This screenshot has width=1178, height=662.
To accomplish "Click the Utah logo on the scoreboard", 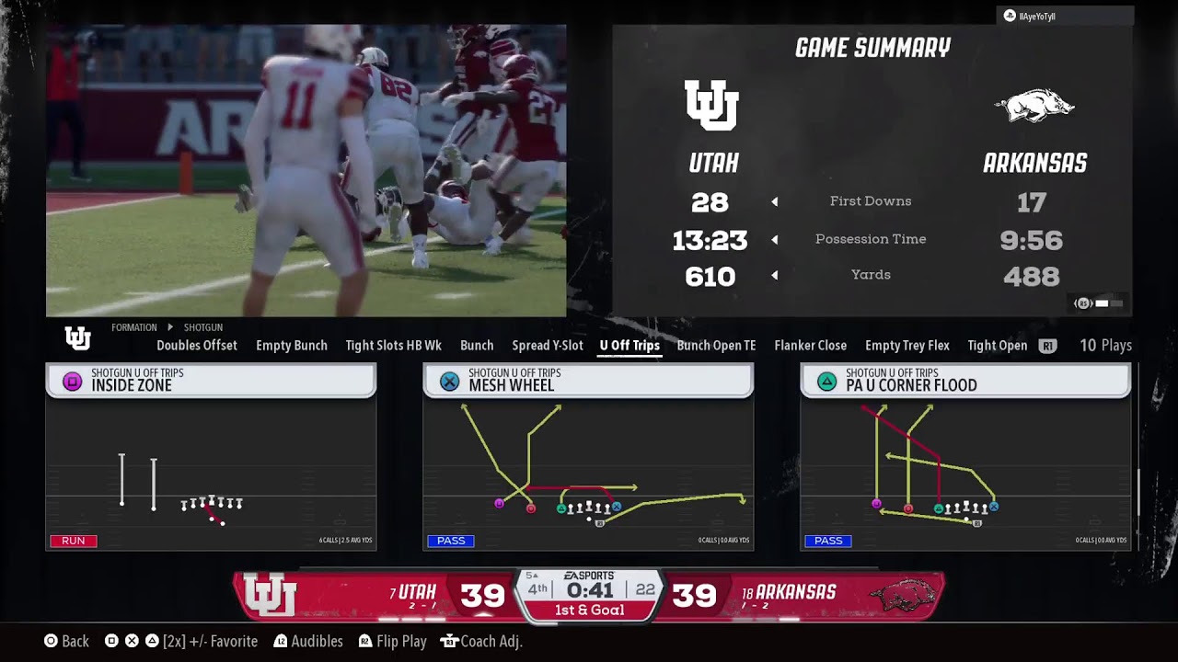I will pyautogui.click(x=270, y=596).
